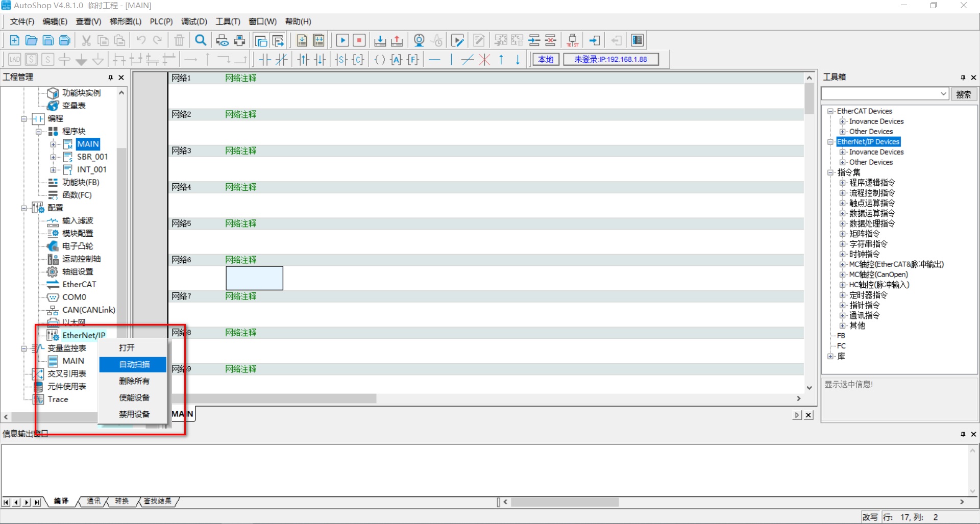Insert an output coil element
The image size is (980, 524).
click(380, 60)
